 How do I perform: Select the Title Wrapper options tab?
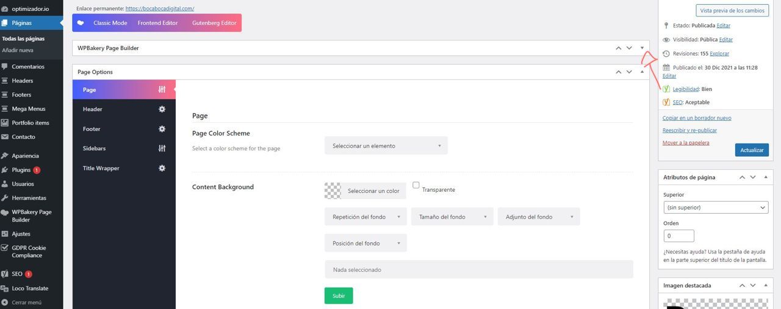pyautogui.click(x=124, y=168)
